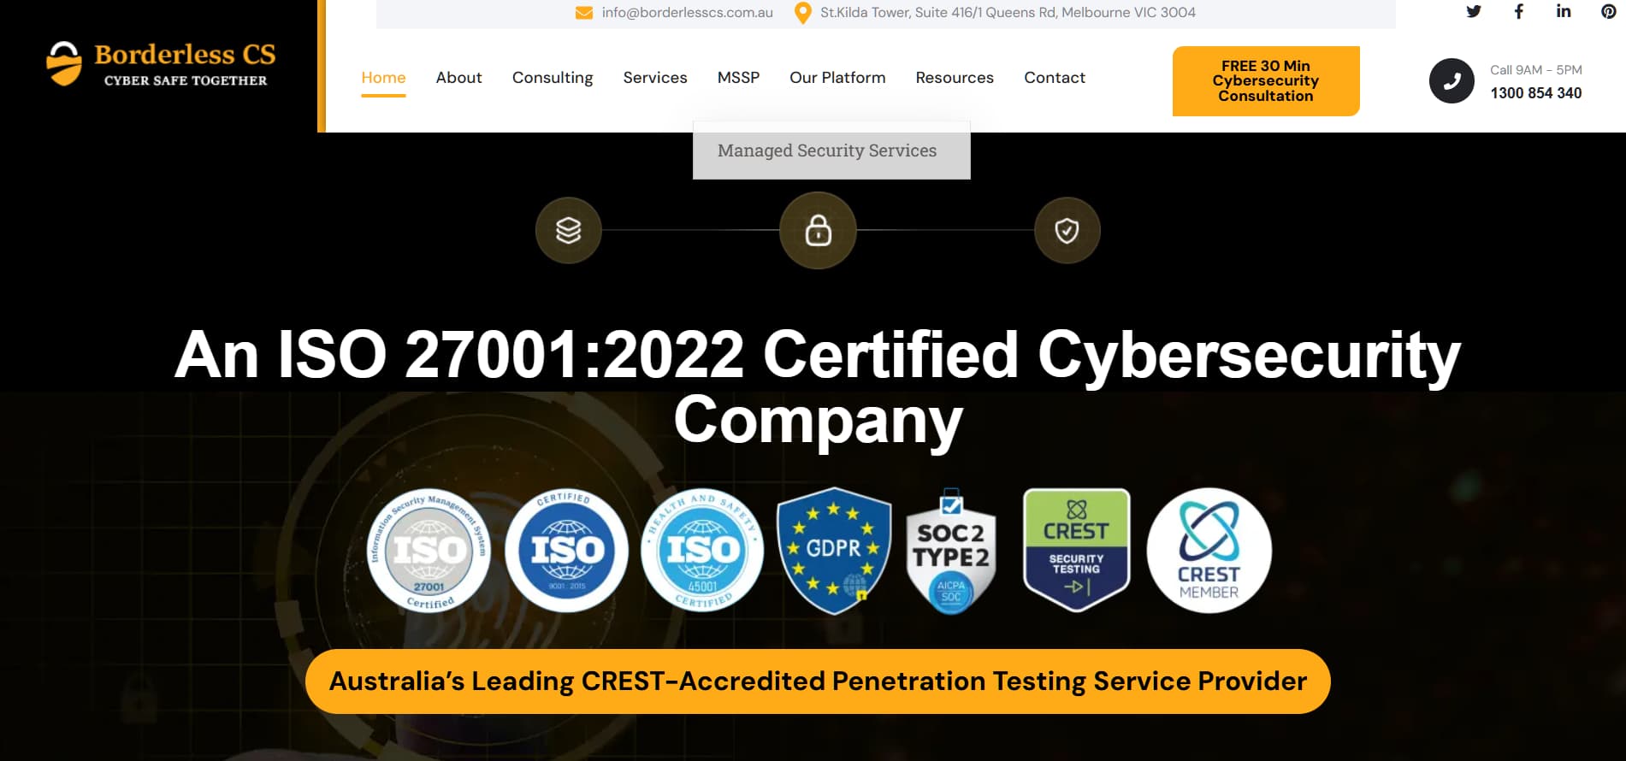Open the Our Platform menu

837,78
